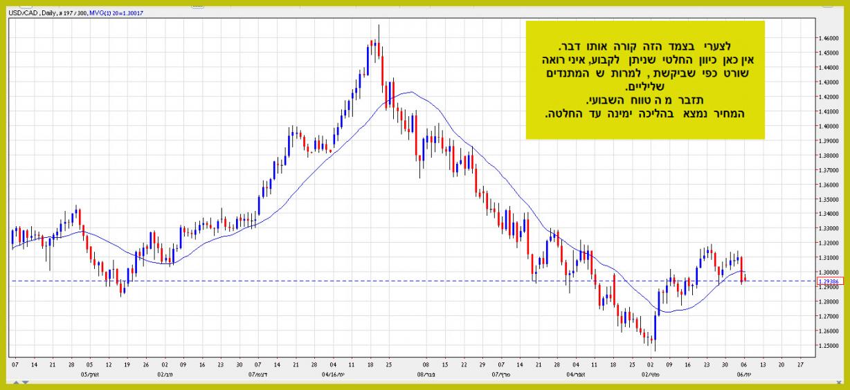This screenshot has height=390, width=850.
Task: Select the yellow Hebrew annotation text box
Action: pyautogui.click(x=645, y=80)
